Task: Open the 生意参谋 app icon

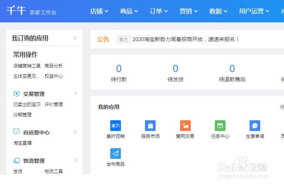Action: click(x=255, y=125)
